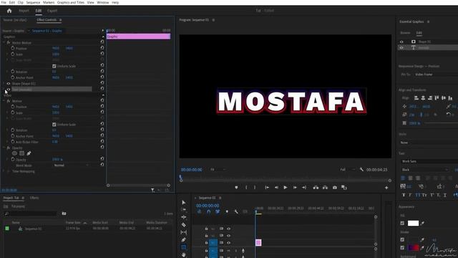This screenshot has height=258, width=458.
Task: Click Mark Out button
Action: tap(255, 188)
